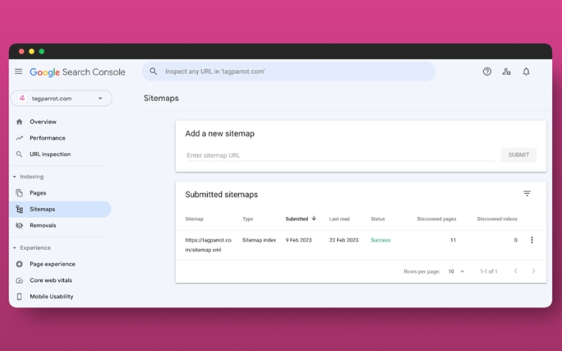The height and width of the screenshot is (351, 562).
Task: Click the search magnifier icon
Action: (x=153, y=72)
